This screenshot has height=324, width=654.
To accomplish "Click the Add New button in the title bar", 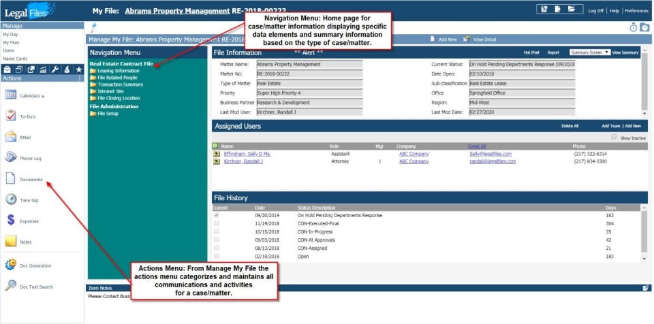I will (443, 39).
